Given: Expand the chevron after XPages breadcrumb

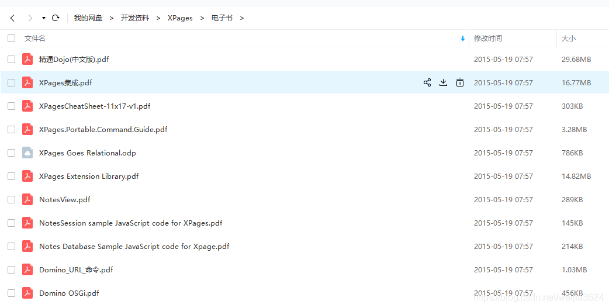Looking at the screenshot, I should (202, 18).
